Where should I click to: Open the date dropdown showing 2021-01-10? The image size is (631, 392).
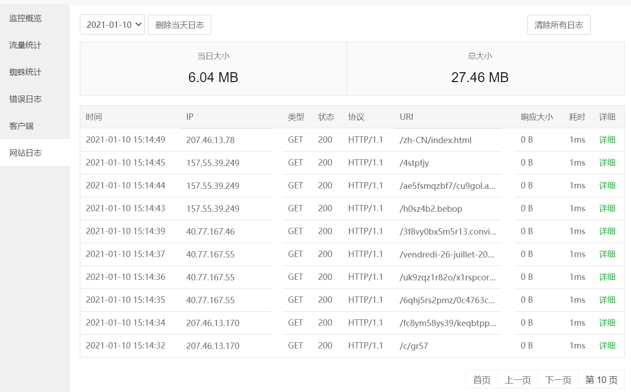pos(112,25)
